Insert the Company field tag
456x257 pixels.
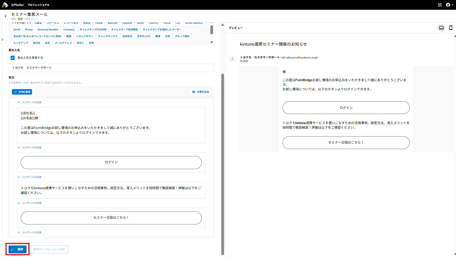(x=69, y=30)
